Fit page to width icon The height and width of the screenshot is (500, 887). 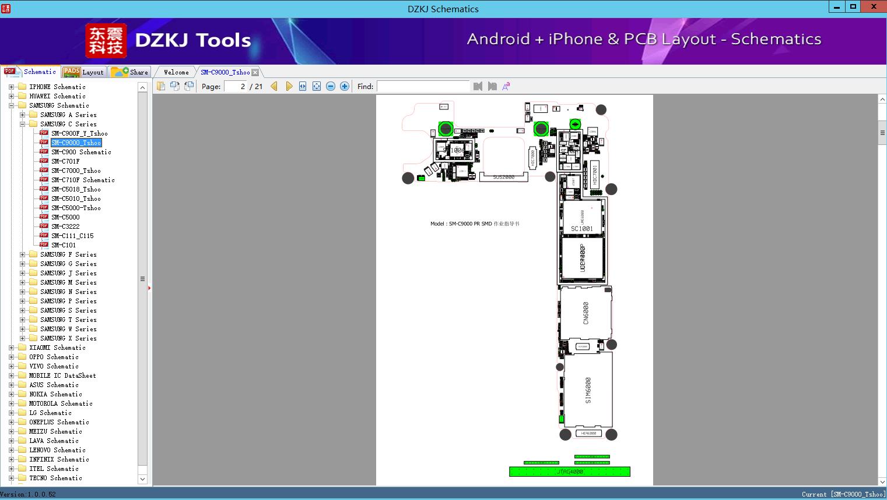point(303,86)
